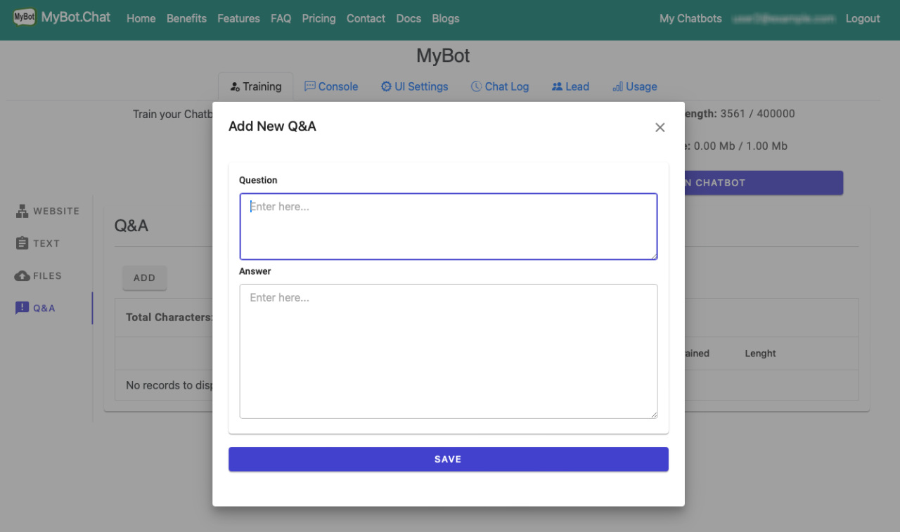Open My Chatbots page

click(x=690, y=18)
